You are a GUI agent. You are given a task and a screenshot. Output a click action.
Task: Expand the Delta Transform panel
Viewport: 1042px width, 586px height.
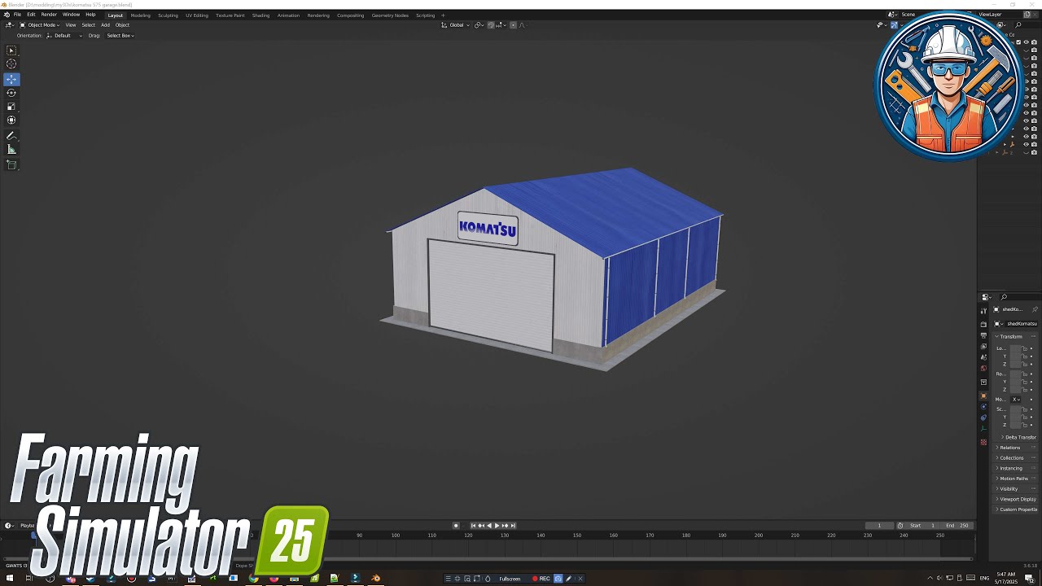pos(1020,437)
